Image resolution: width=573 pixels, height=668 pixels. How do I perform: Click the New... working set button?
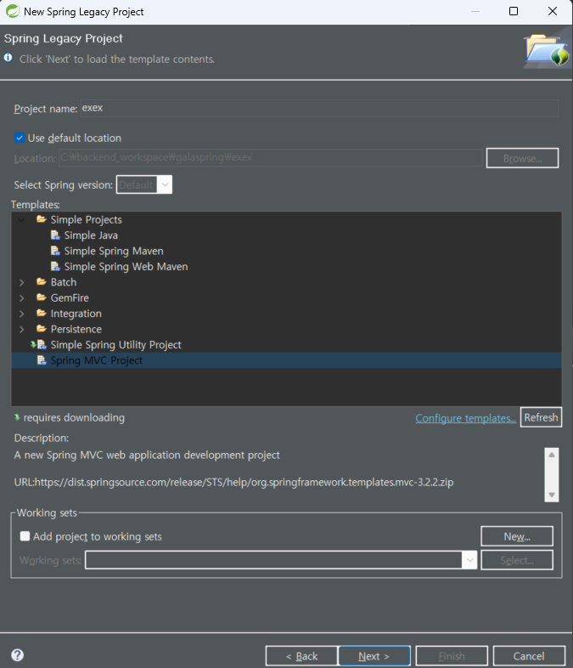[x=517, y=536]
